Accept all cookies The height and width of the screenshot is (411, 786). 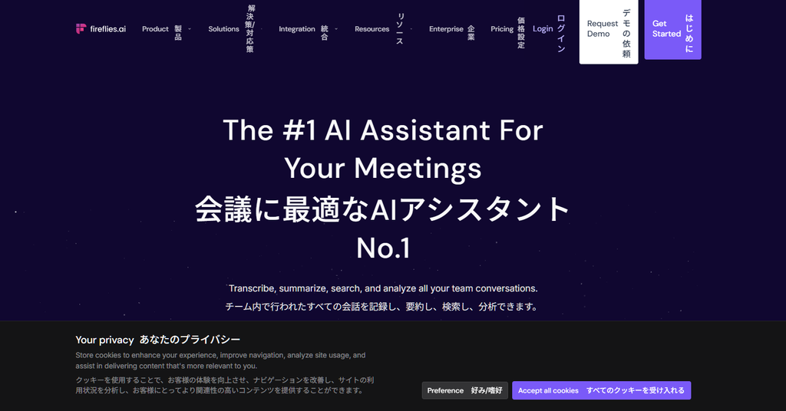[602, 390]
